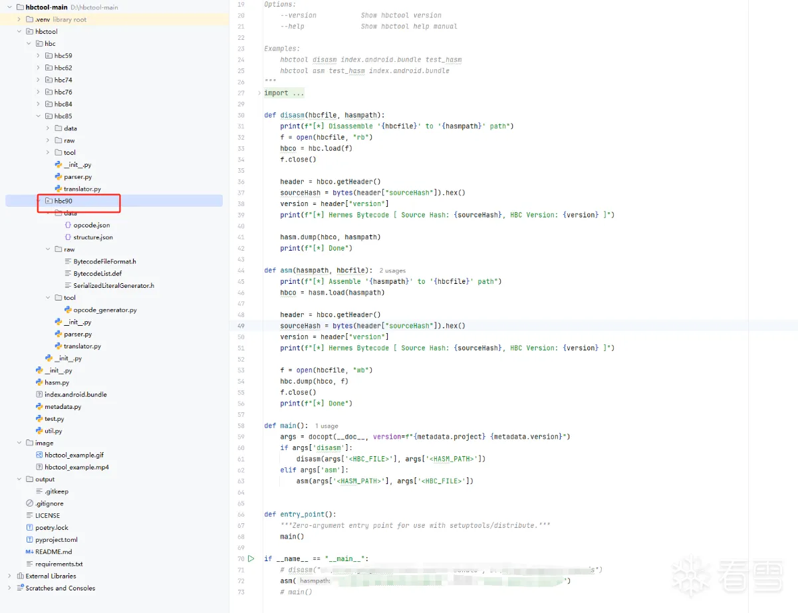
Task: Click the text file icon beside LICENSE
Action: click(x=29, y=515)
